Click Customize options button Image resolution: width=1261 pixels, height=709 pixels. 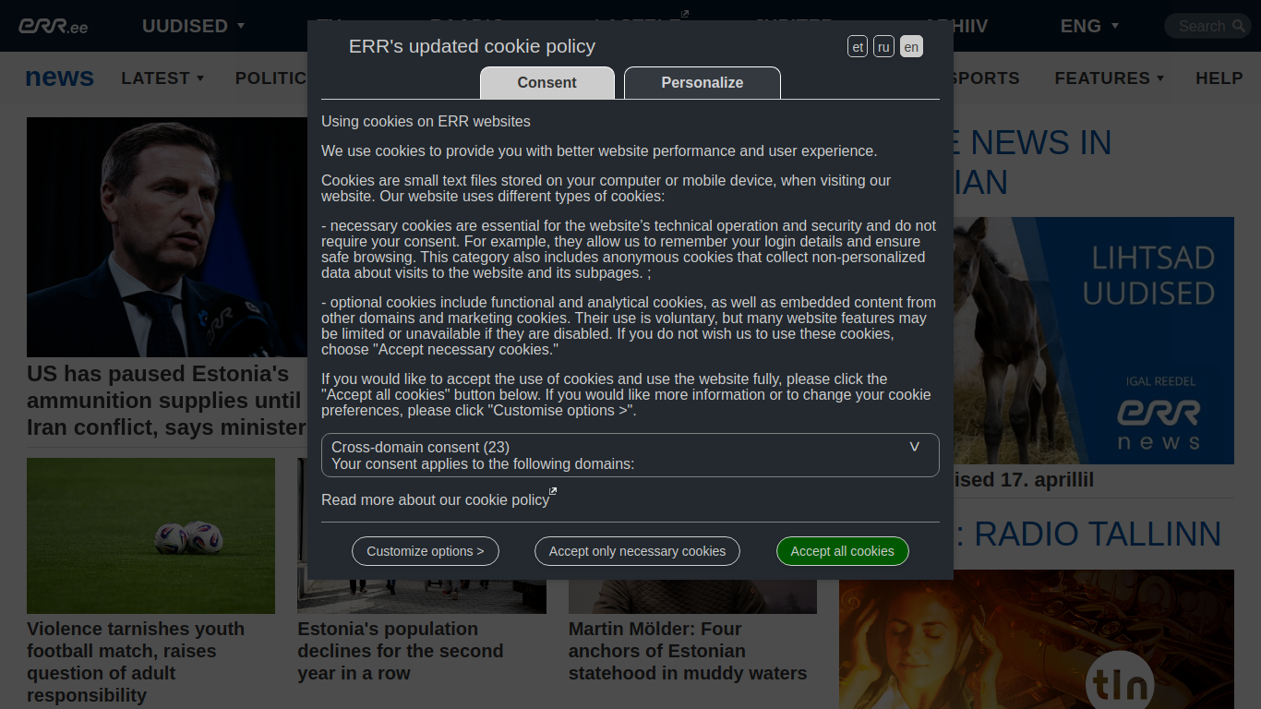tap(426, 551)
